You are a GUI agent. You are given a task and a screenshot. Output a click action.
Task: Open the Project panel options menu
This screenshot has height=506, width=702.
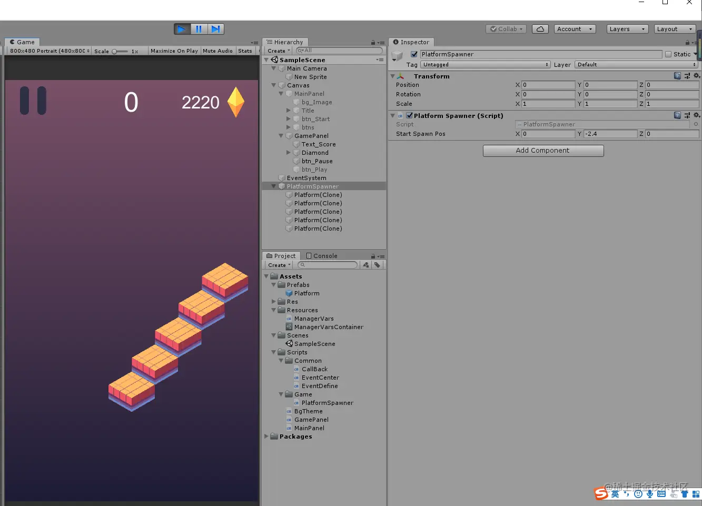click(x=381, y=256)
